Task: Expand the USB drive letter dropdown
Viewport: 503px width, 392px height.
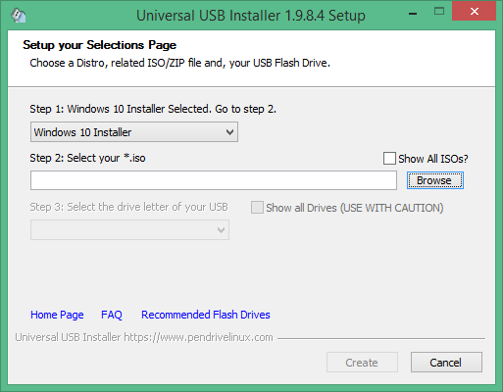Action: point(129,230)
